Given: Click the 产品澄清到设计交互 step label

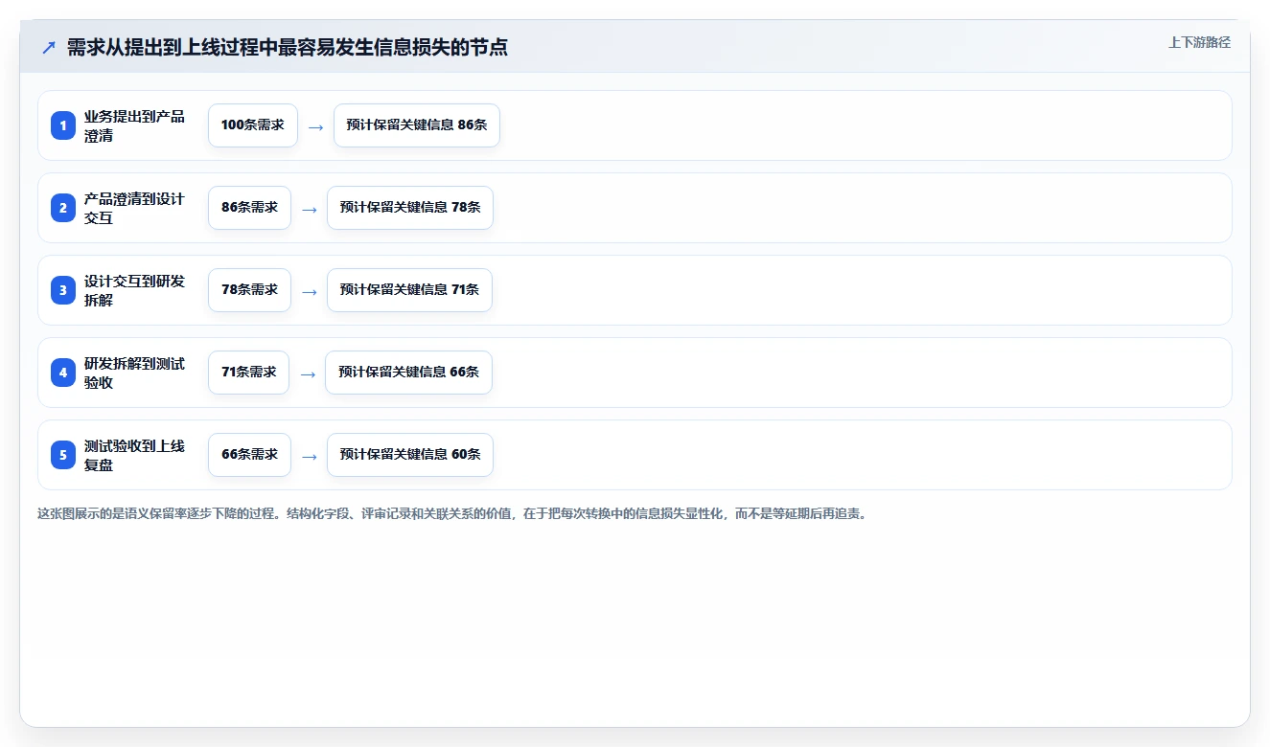Looking at the screenshot, I should (x=134, y=208).
